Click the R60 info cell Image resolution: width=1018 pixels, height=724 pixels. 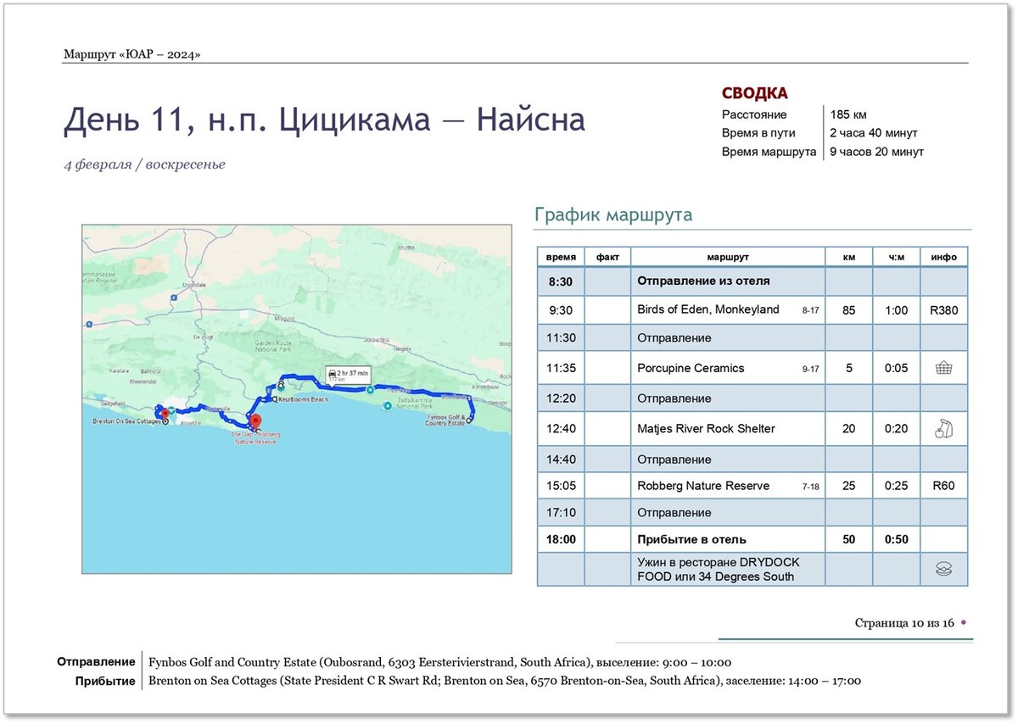[x=943, y=486]
